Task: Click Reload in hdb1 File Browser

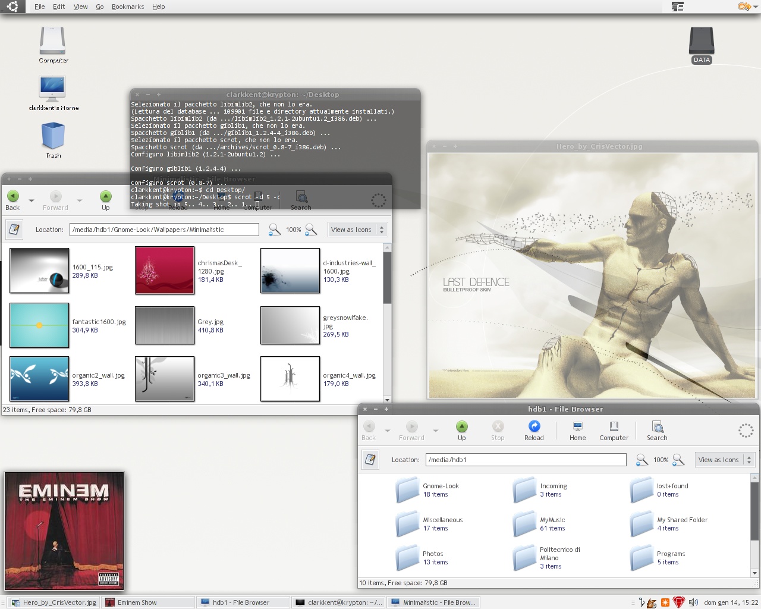Action: click(x=534, y=431)
